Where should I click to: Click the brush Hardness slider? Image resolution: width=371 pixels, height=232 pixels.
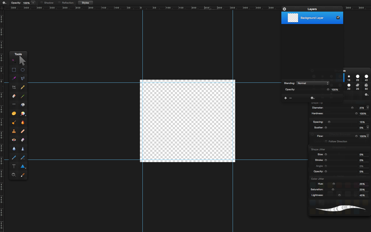[341, 114]
